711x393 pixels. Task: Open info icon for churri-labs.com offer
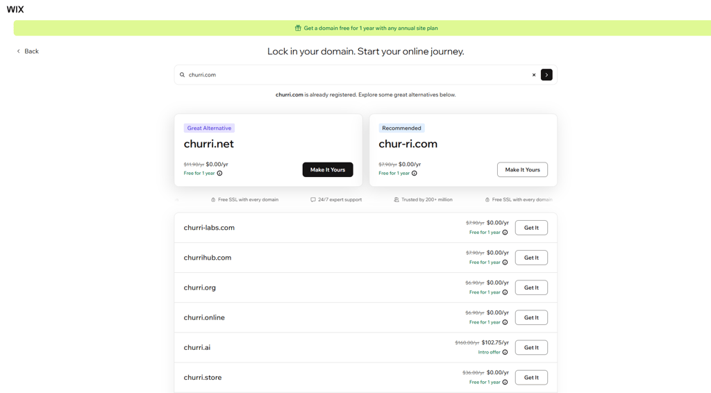(x=505, y=233)
